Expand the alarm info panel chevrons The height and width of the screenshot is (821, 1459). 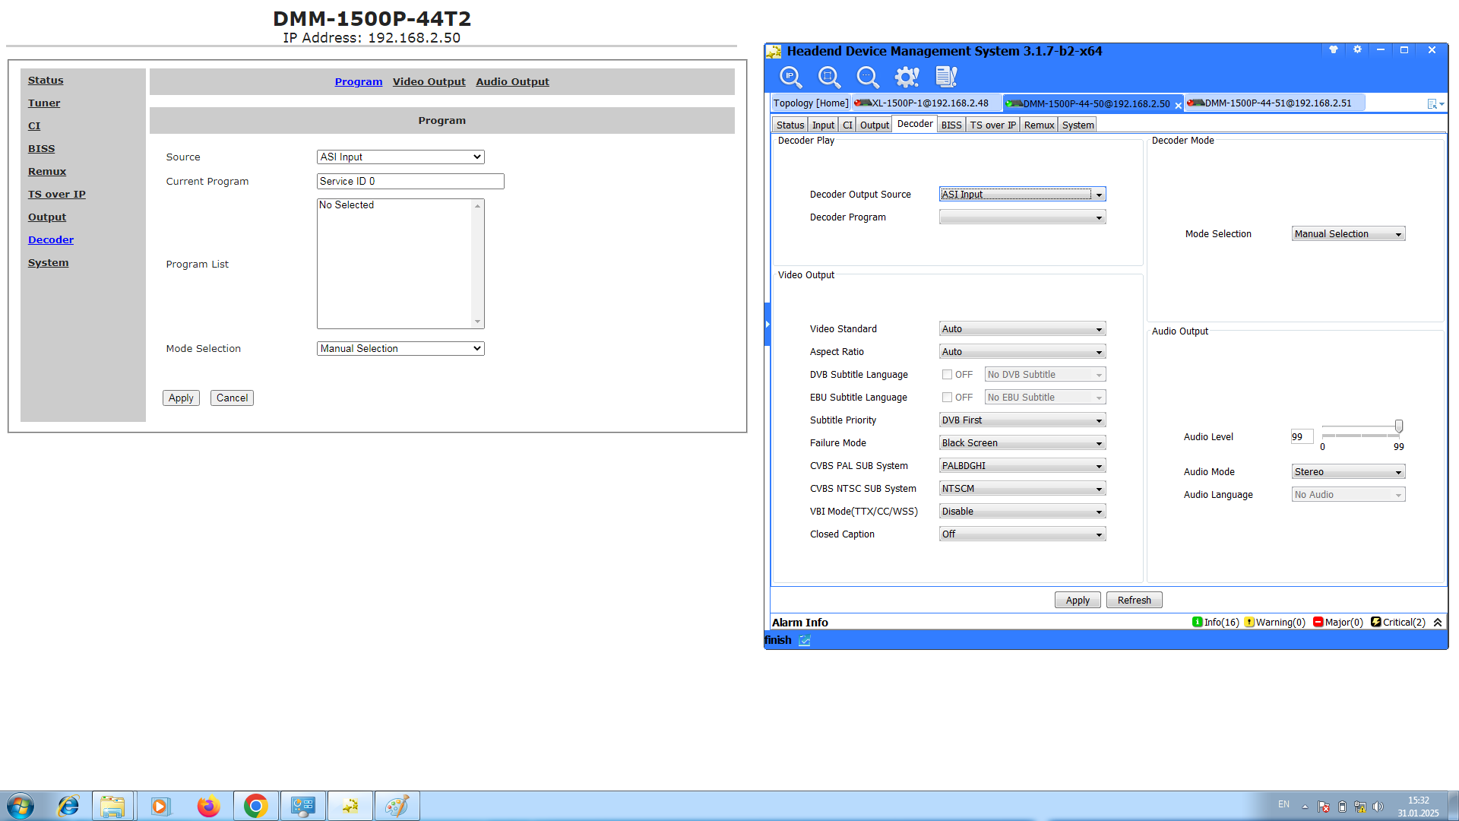(1438, 622)
